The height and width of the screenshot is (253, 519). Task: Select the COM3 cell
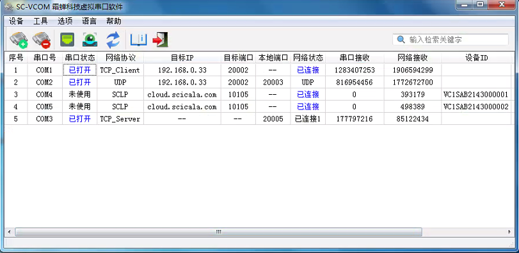click(45, 119)
